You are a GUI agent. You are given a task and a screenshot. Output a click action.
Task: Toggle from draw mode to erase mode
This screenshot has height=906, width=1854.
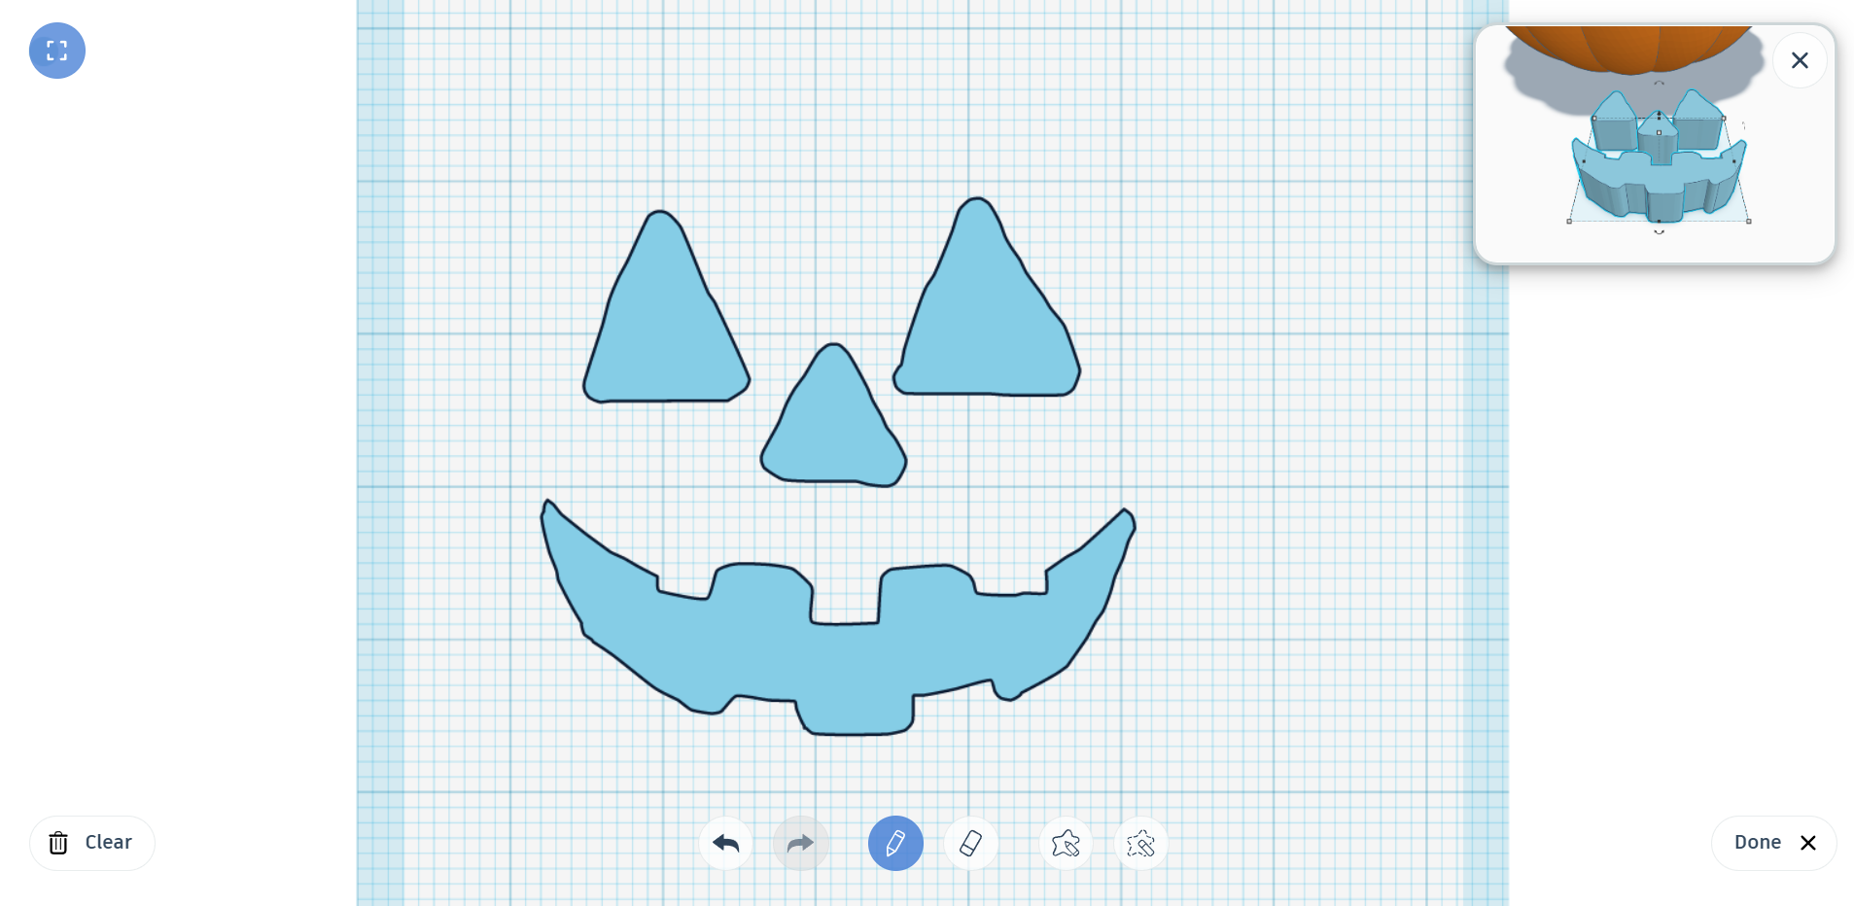(969, 843)
